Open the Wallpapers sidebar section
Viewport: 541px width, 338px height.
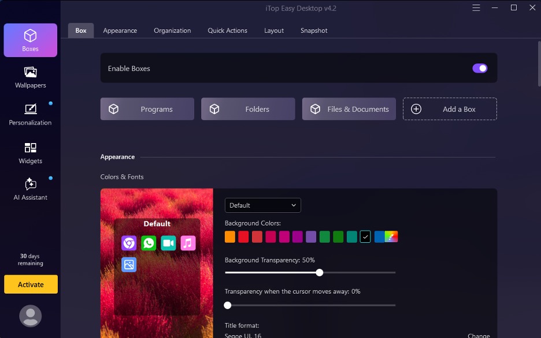[31, 77]
